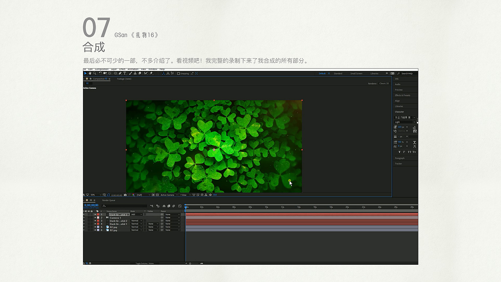Toggle Faux Italic in Character panel
501x282 pixels.
pos(404,152)
